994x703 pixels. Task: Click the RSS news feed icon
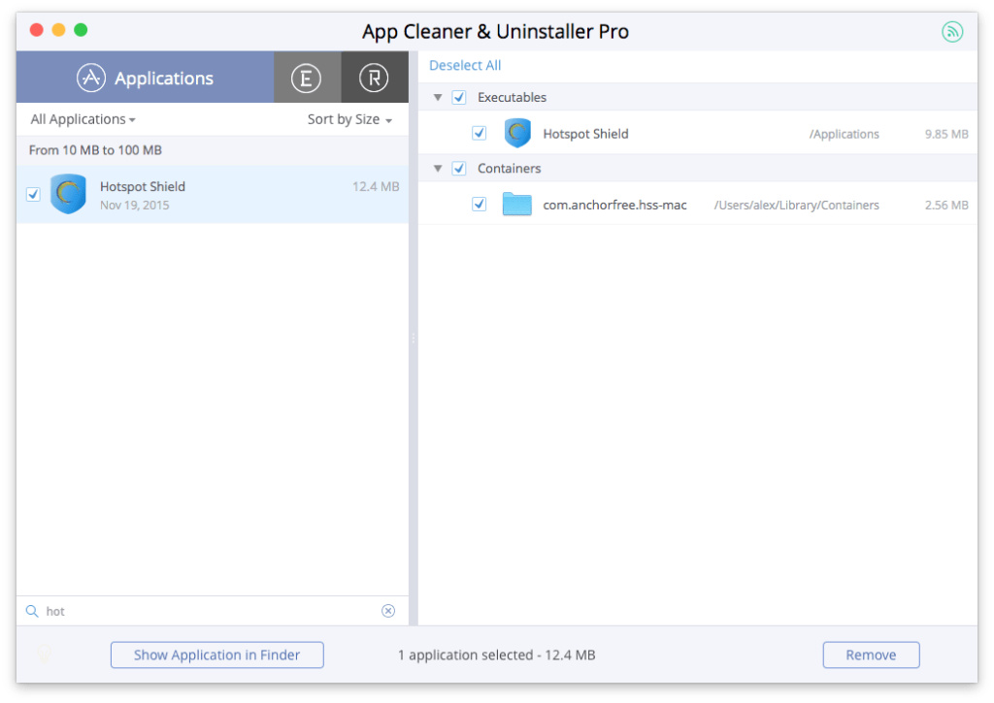point(952,31)
